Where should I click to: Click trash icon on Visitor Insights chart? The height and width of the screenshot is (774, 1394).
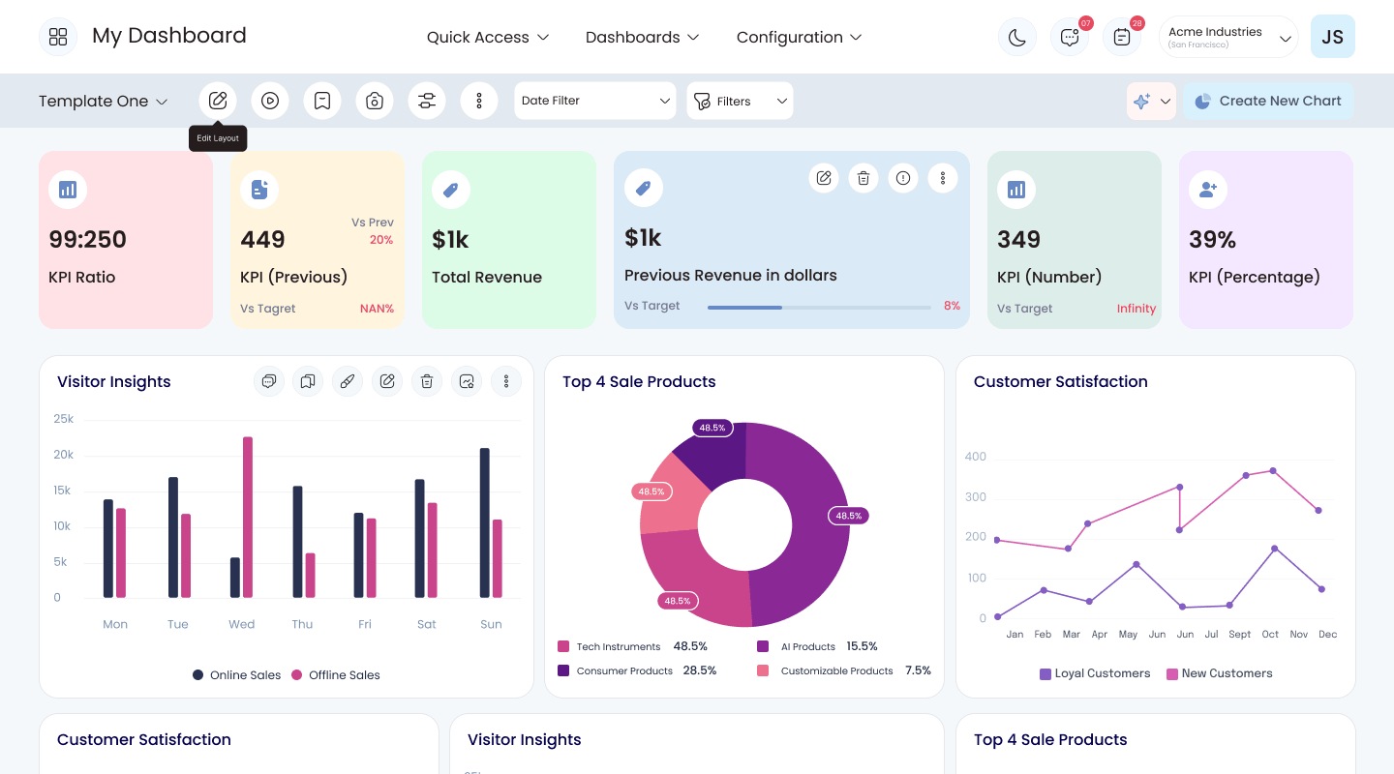(x=427, y=381)
